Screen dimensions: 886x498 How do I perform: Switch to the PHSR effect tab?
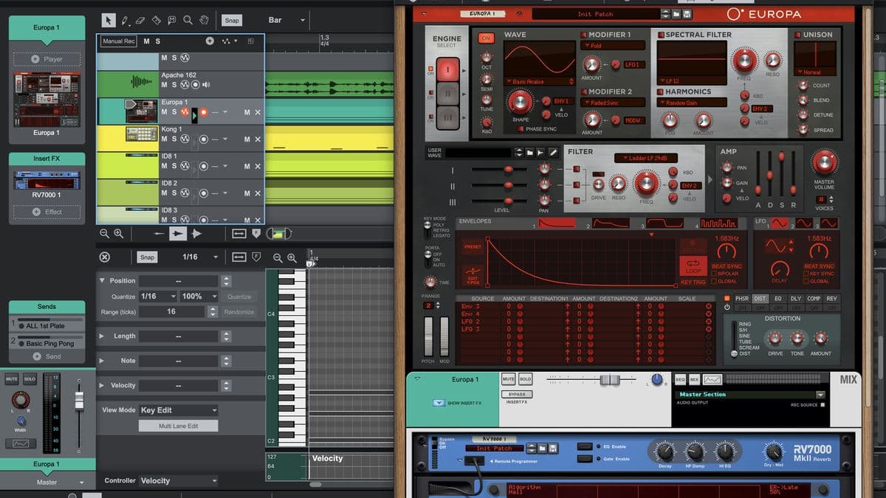(741, 299)
